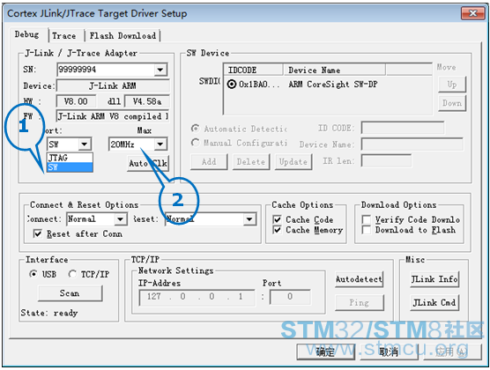This screenshot has height=370, width=490.
Task: Select JTAG from the port list
Action: pos(70,158)
